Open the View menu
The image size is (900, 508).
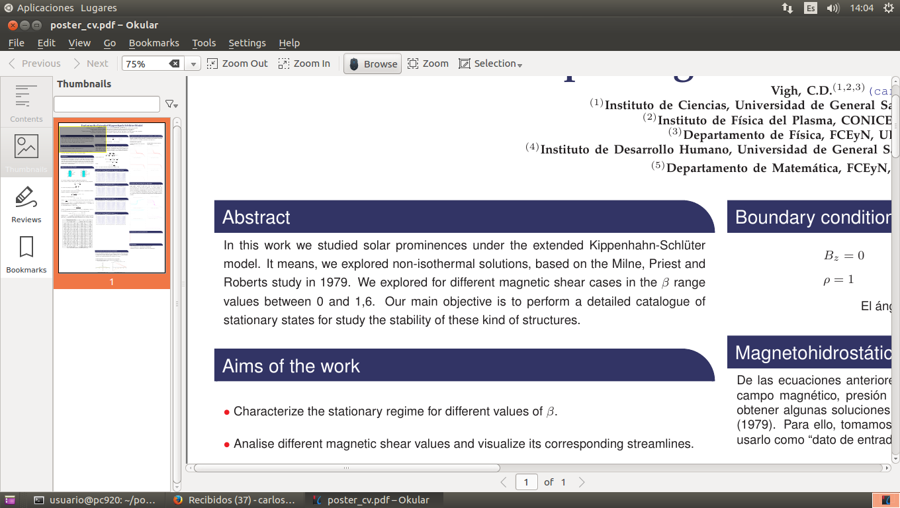79,43
